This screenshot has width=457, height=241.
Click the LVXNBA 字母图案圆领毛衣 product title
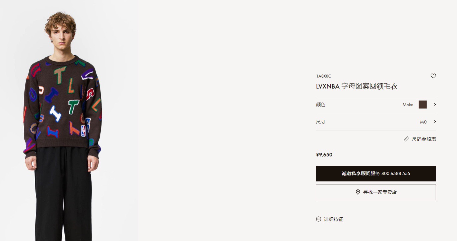pos(357,87)
